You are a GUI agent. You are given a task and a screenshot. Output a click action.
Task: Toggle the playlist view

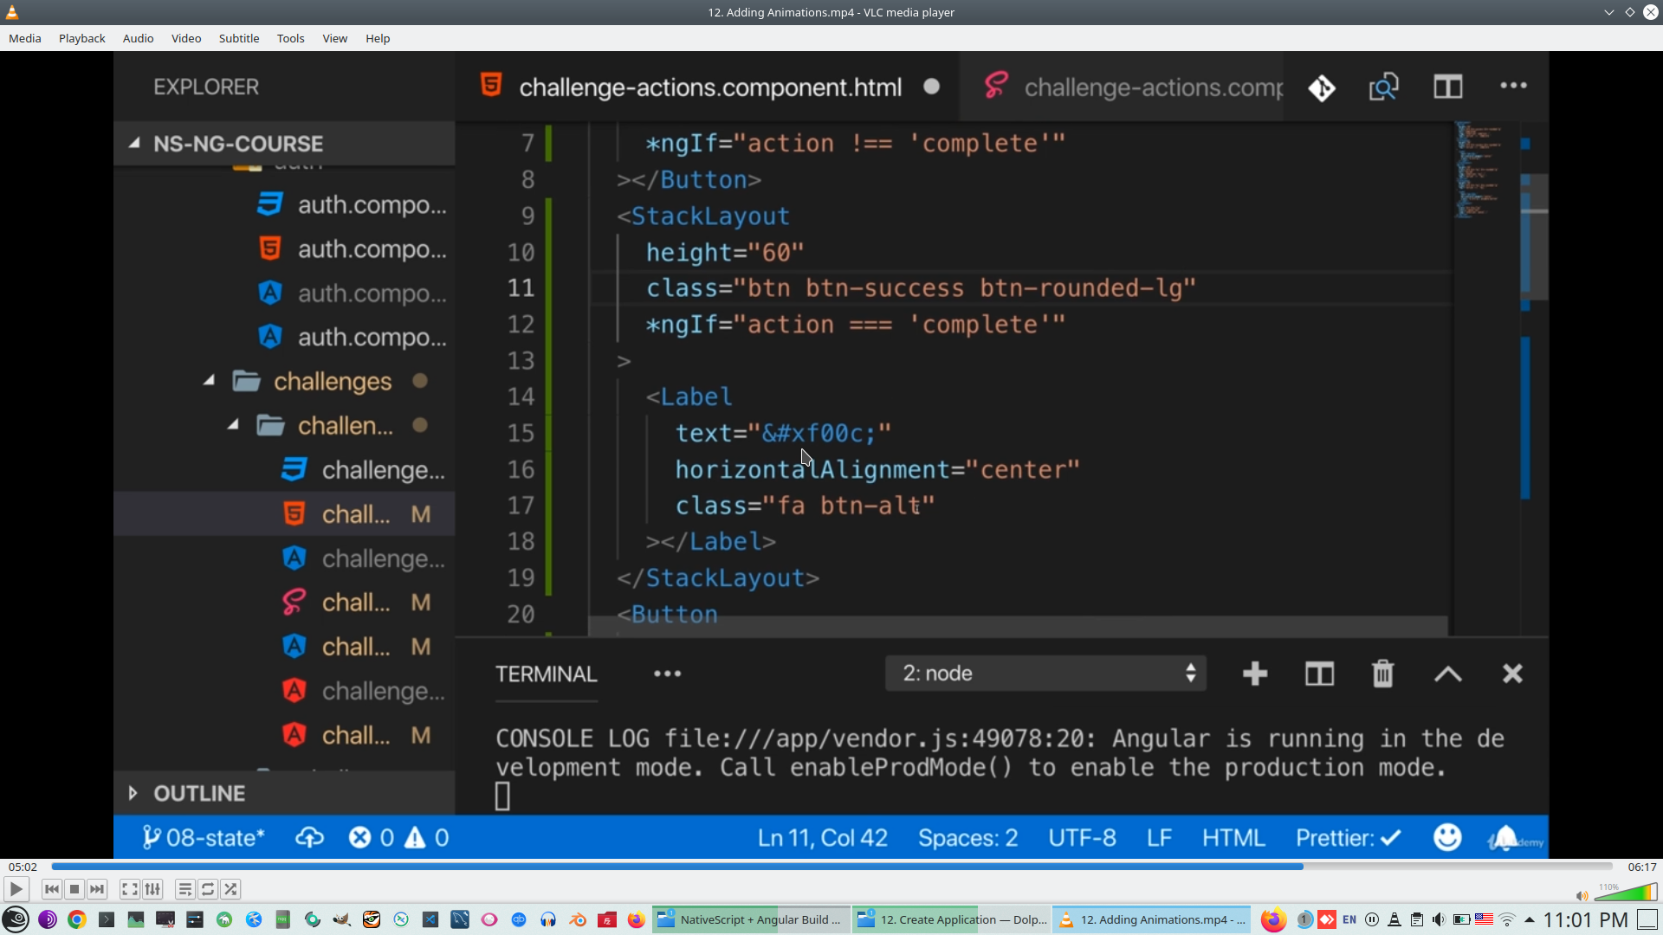[x=184, y=889]
